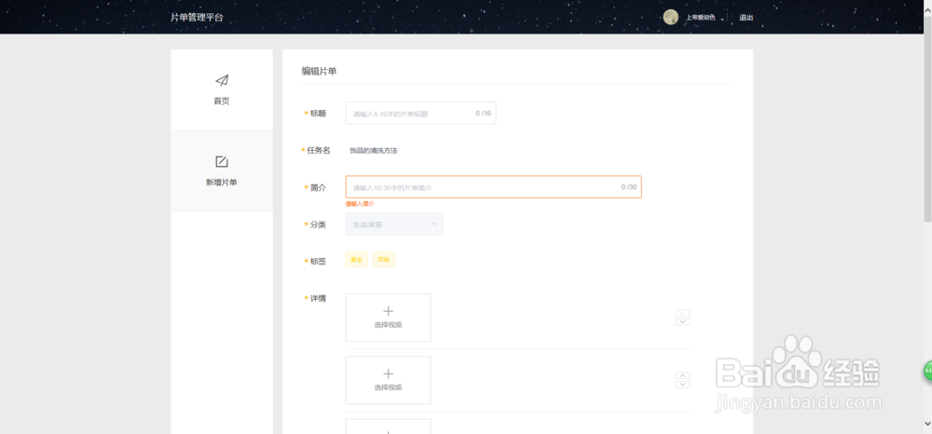Click the 分类 dropdown chevron arrow

pyautogui.click(x=434, y=224)
